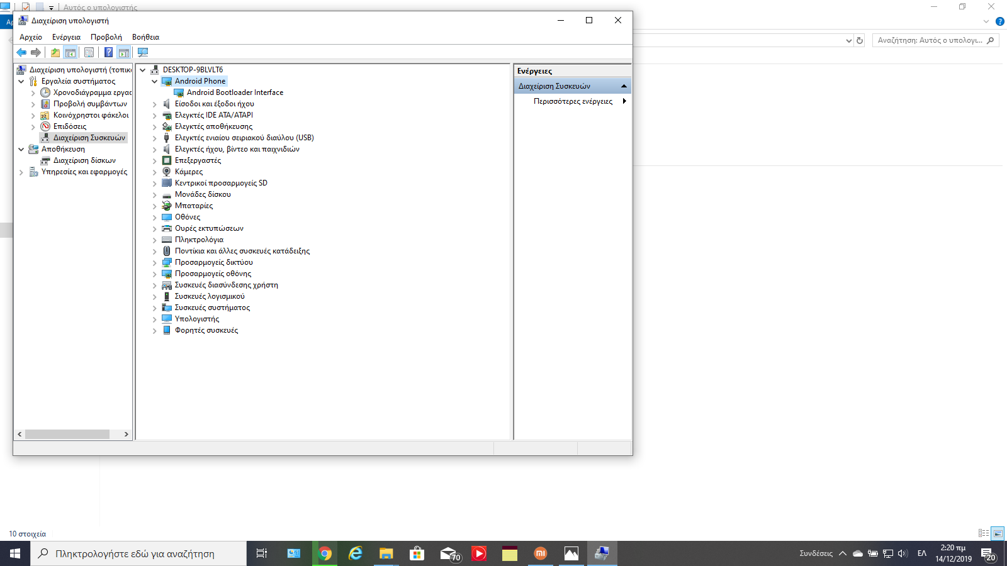Toggle the Action pane toolbar button
The width and height of the screenshot is (1007, 566).
coord(124,52)
